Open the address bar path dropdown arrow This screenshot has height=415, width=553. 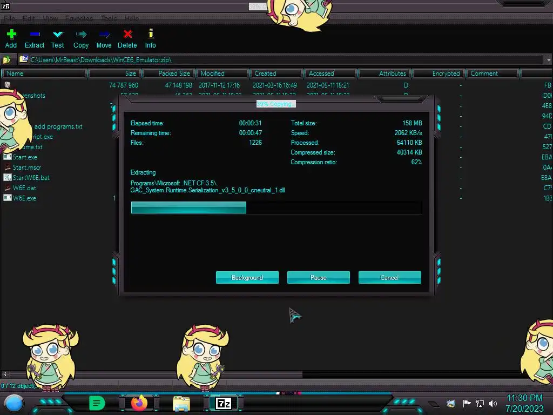point(549,60)
